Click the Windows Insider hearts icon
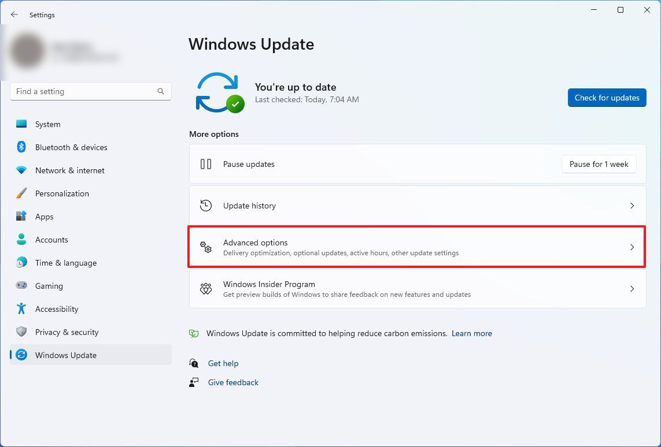The width and height of the screenshot is (661, 447). (x=206, y=289)
